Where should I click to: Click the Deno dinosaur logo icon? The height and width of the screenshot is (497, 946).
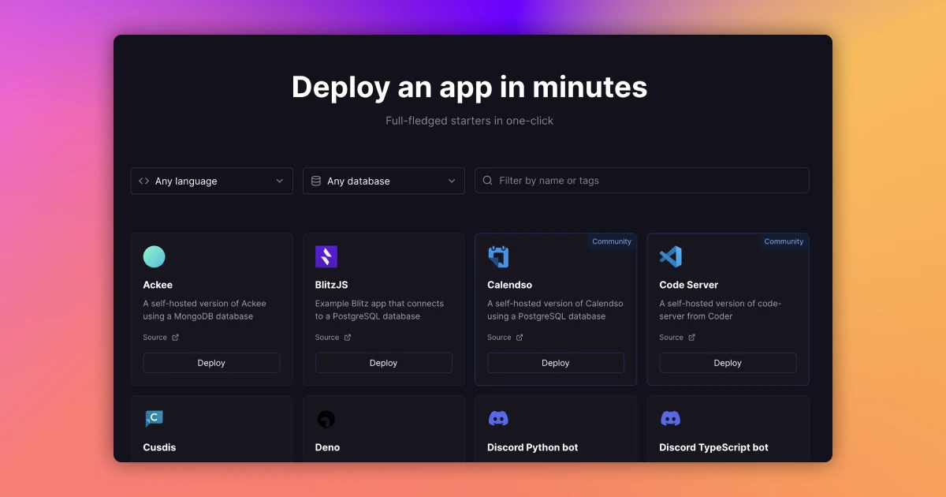[326, 419]
